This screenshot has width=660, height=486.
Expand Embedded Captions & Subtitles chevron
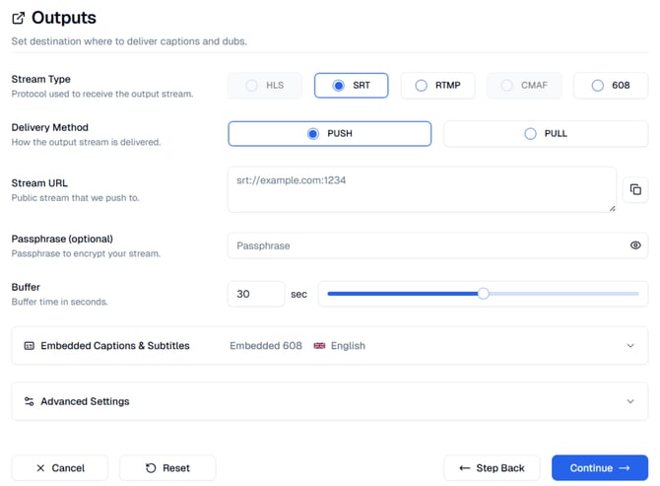tap(630, 346)
